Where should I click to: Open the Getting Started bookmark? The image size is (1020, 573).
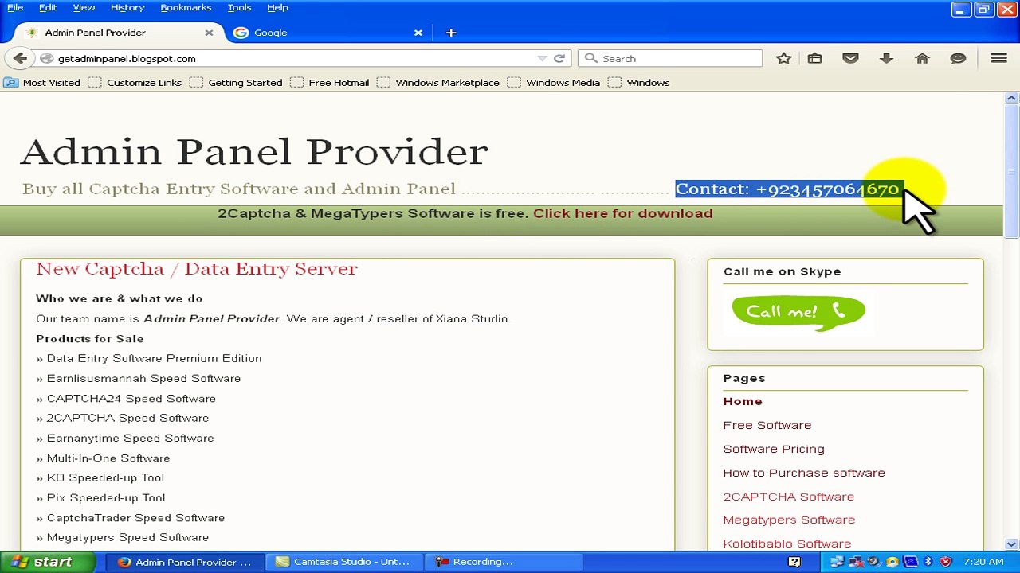236,82
